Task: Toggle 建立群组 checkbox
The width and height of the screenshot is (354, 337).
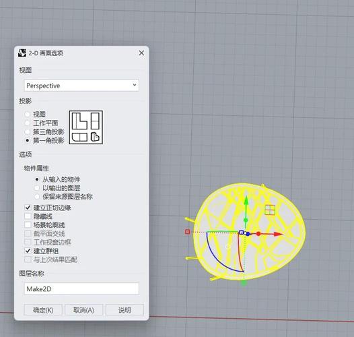Action: [28, 251]
